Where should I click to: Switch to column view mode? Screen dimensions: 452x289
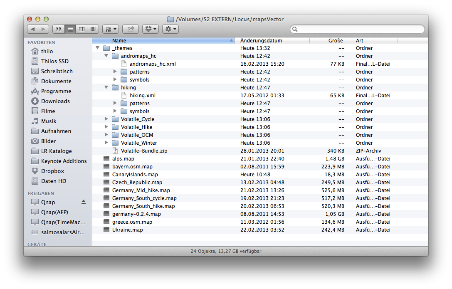pyautogui.click(x=82, y=29)
